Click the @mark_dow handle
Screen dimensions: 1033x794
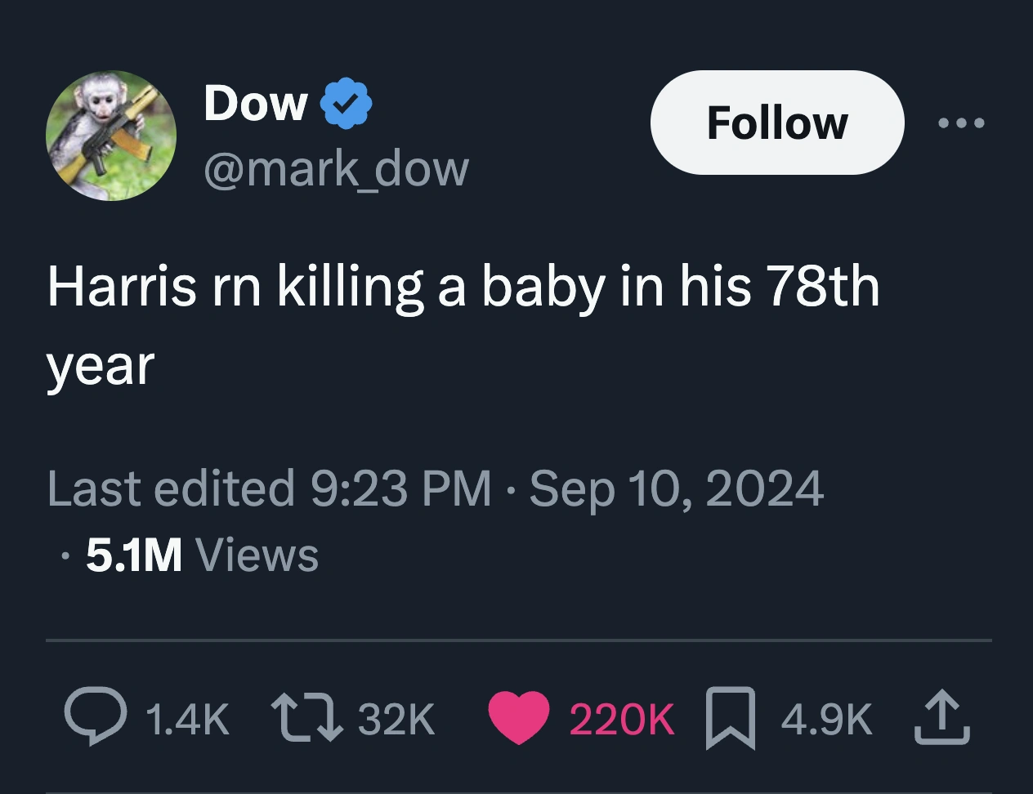(x=336, y=168)
